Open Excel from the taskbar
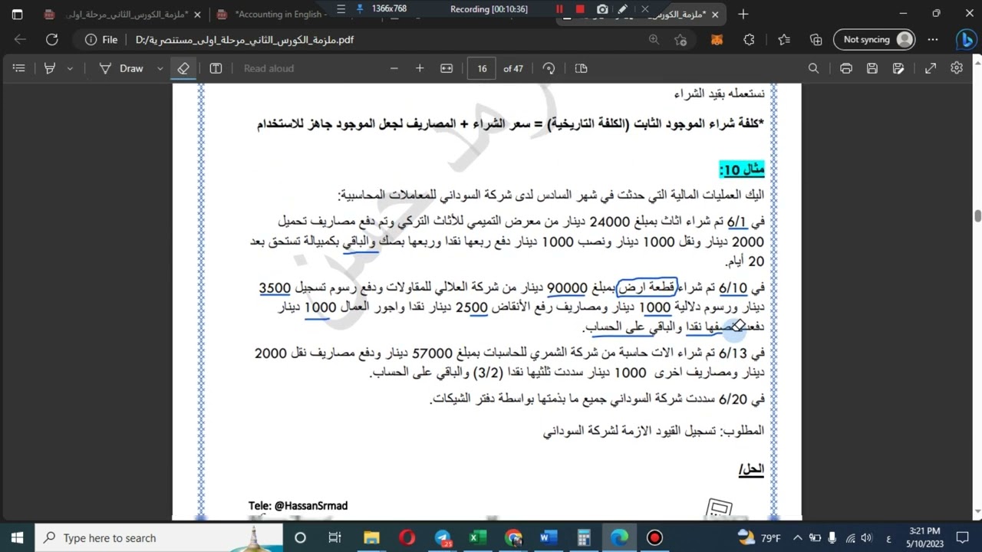The width and height of the screenshot is (982, 552). point(477,537)
